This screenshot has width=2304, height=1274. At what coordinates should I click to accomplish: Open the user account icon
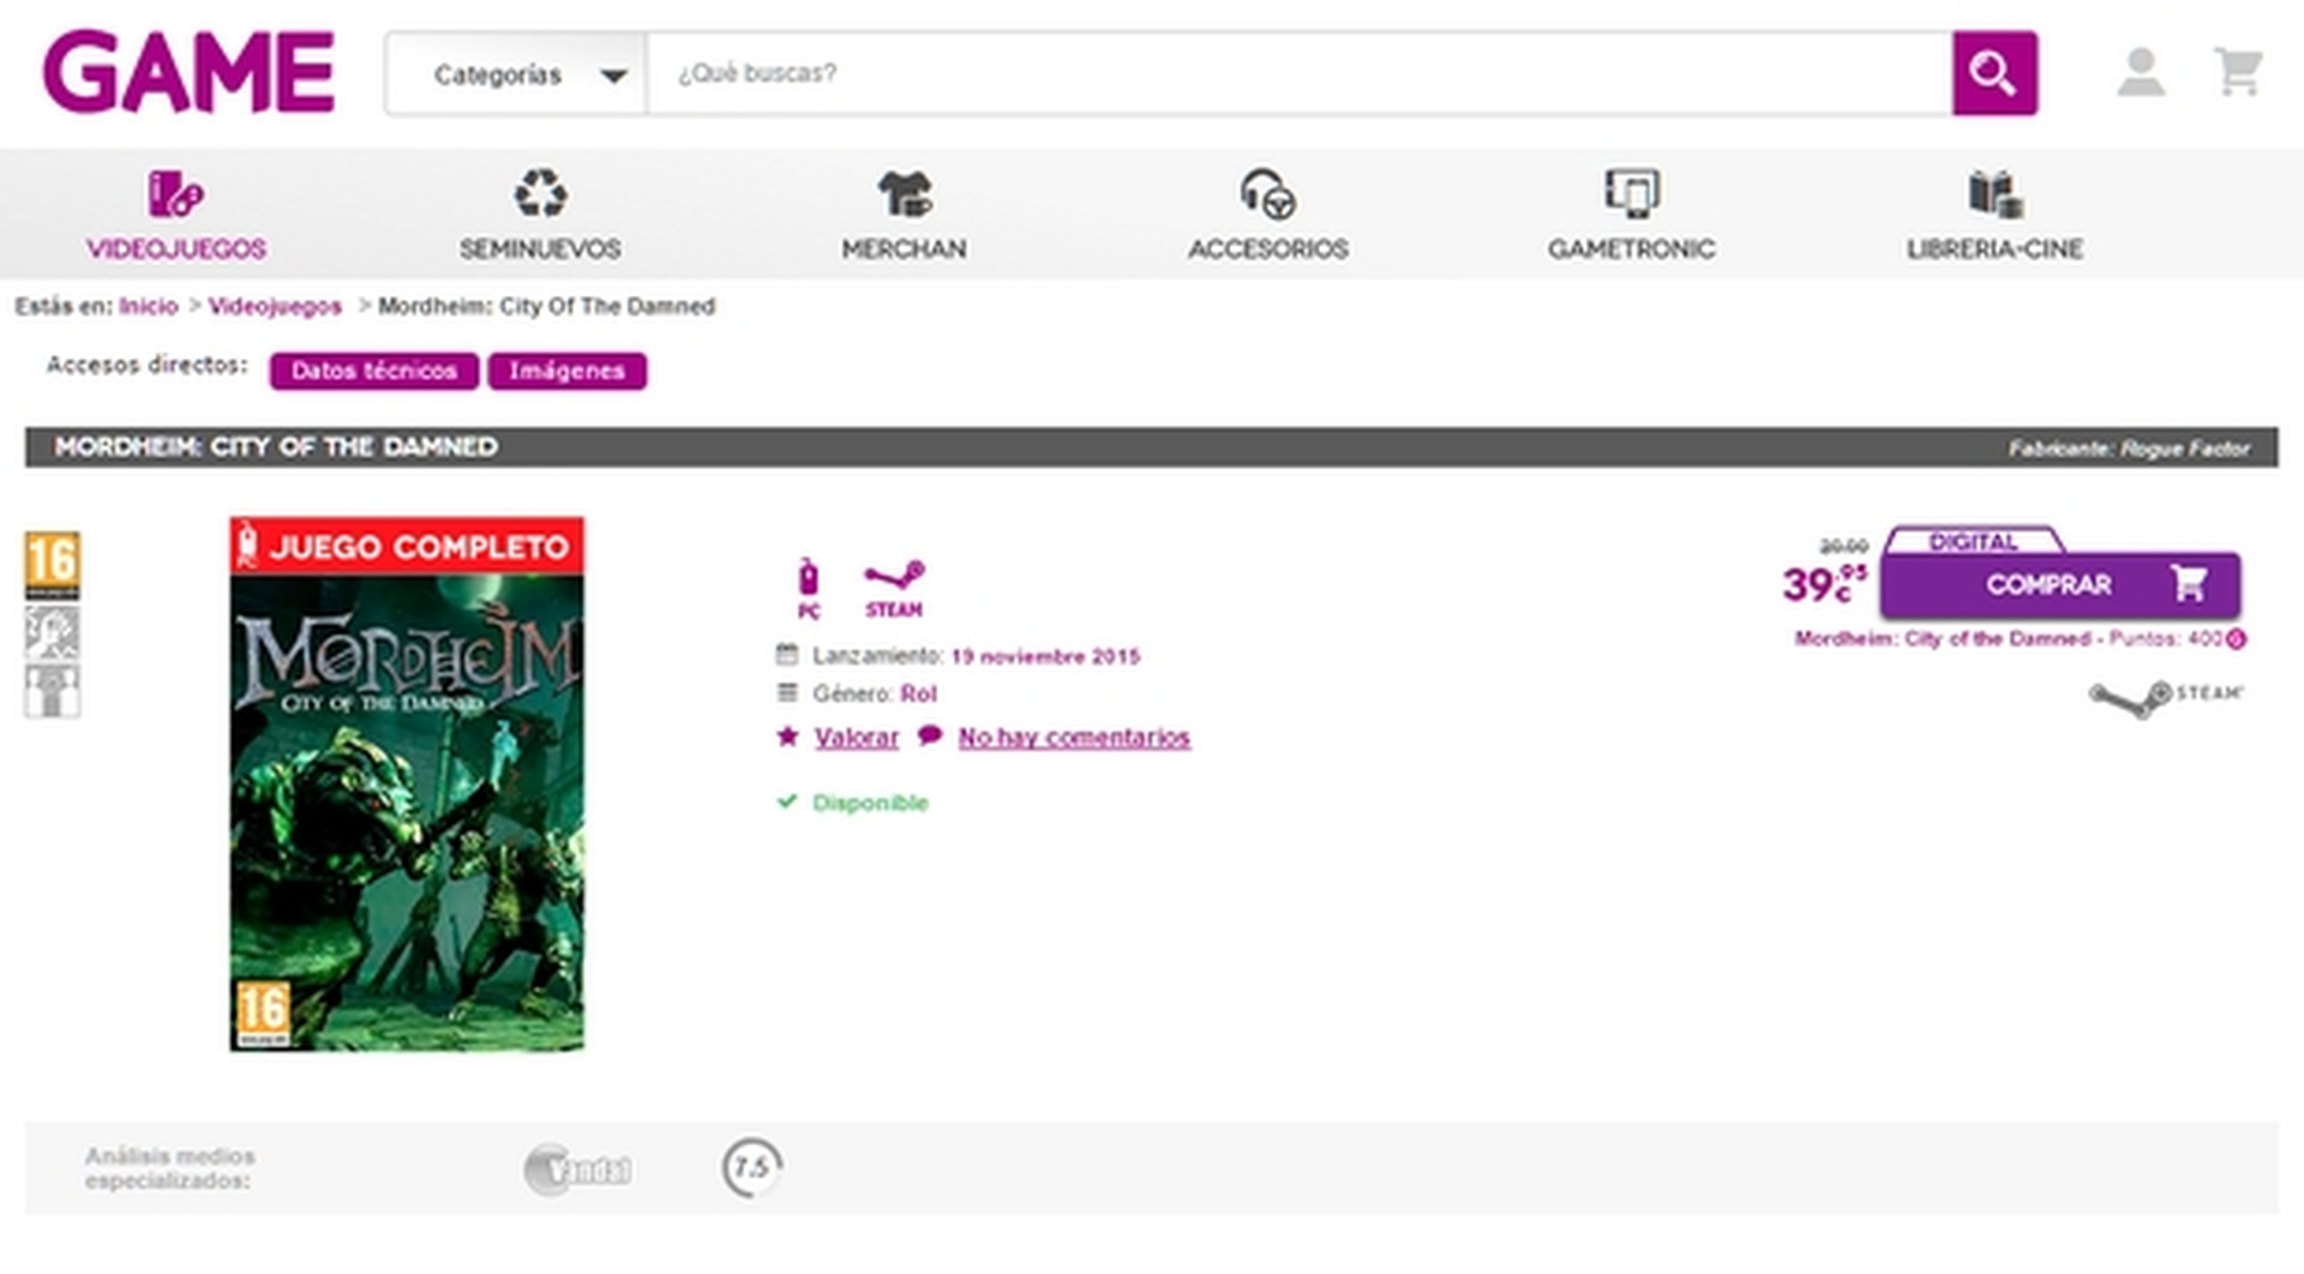[x=2140, y=73]
